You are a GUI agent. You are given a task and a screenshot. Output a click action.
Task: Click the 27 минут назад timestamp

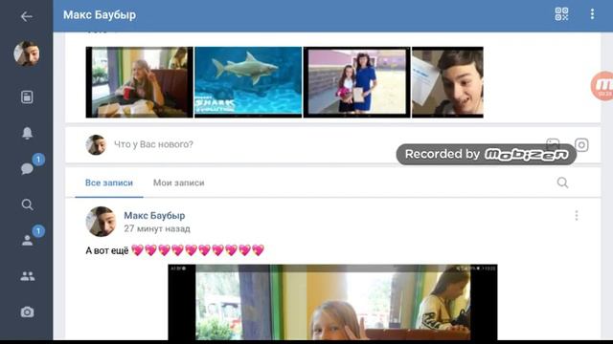click(x=157, y=228)
